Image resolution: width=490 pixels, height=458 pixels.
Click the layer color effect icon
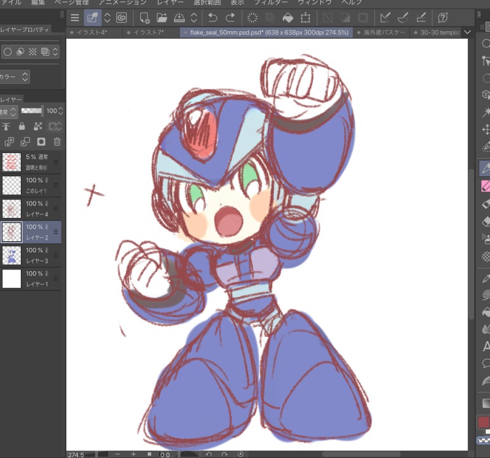pyautogui.click(x=45, y=52)
